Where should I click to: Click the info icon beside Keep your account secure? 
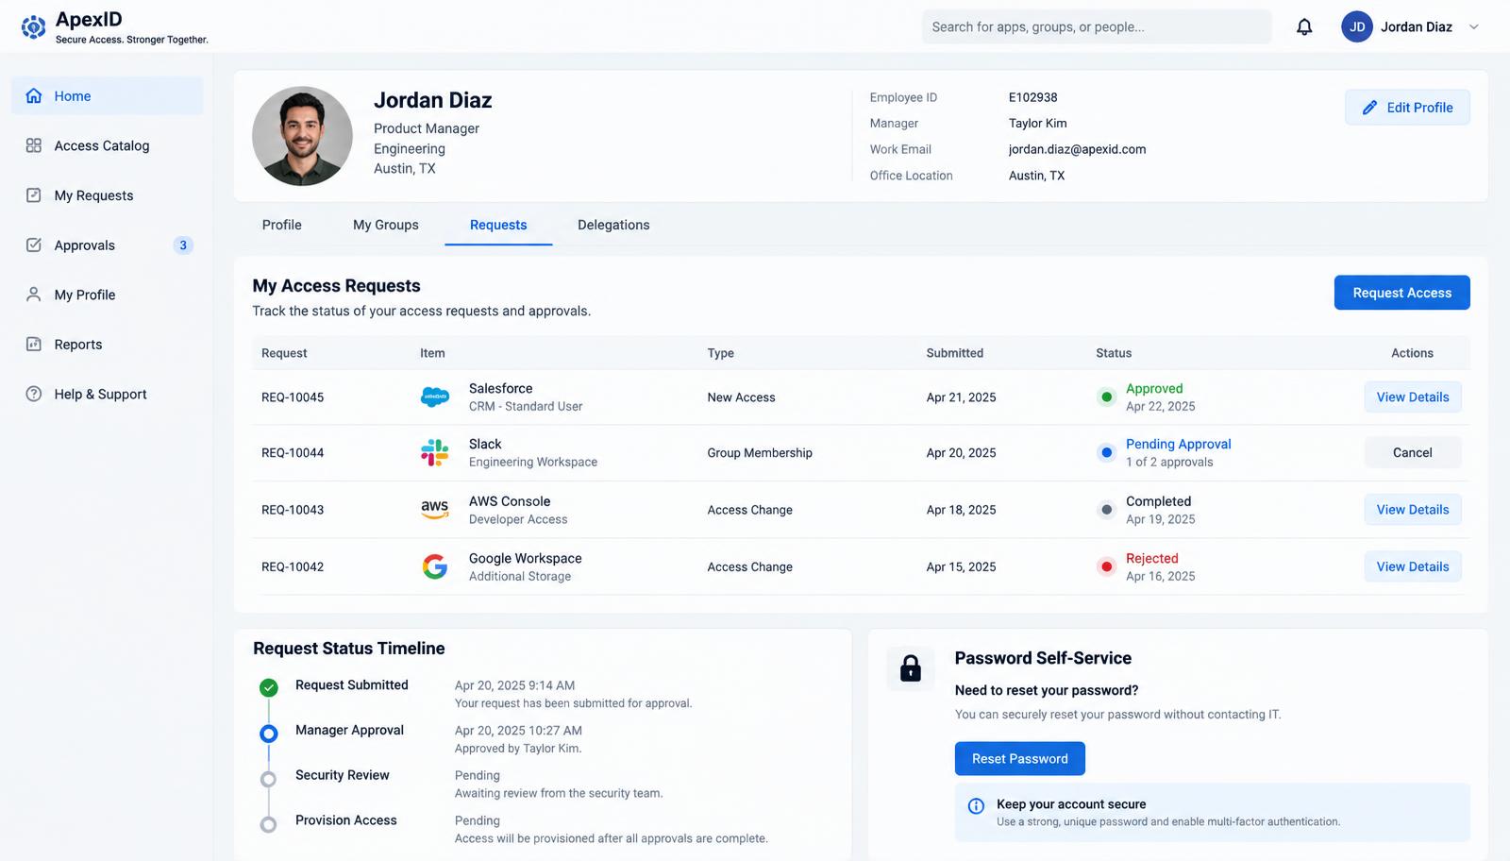point(977,805)
